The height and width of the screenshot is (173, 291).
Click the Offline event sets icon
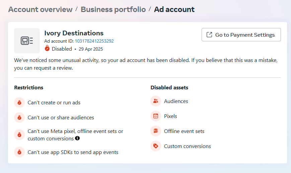click(156, 131)
